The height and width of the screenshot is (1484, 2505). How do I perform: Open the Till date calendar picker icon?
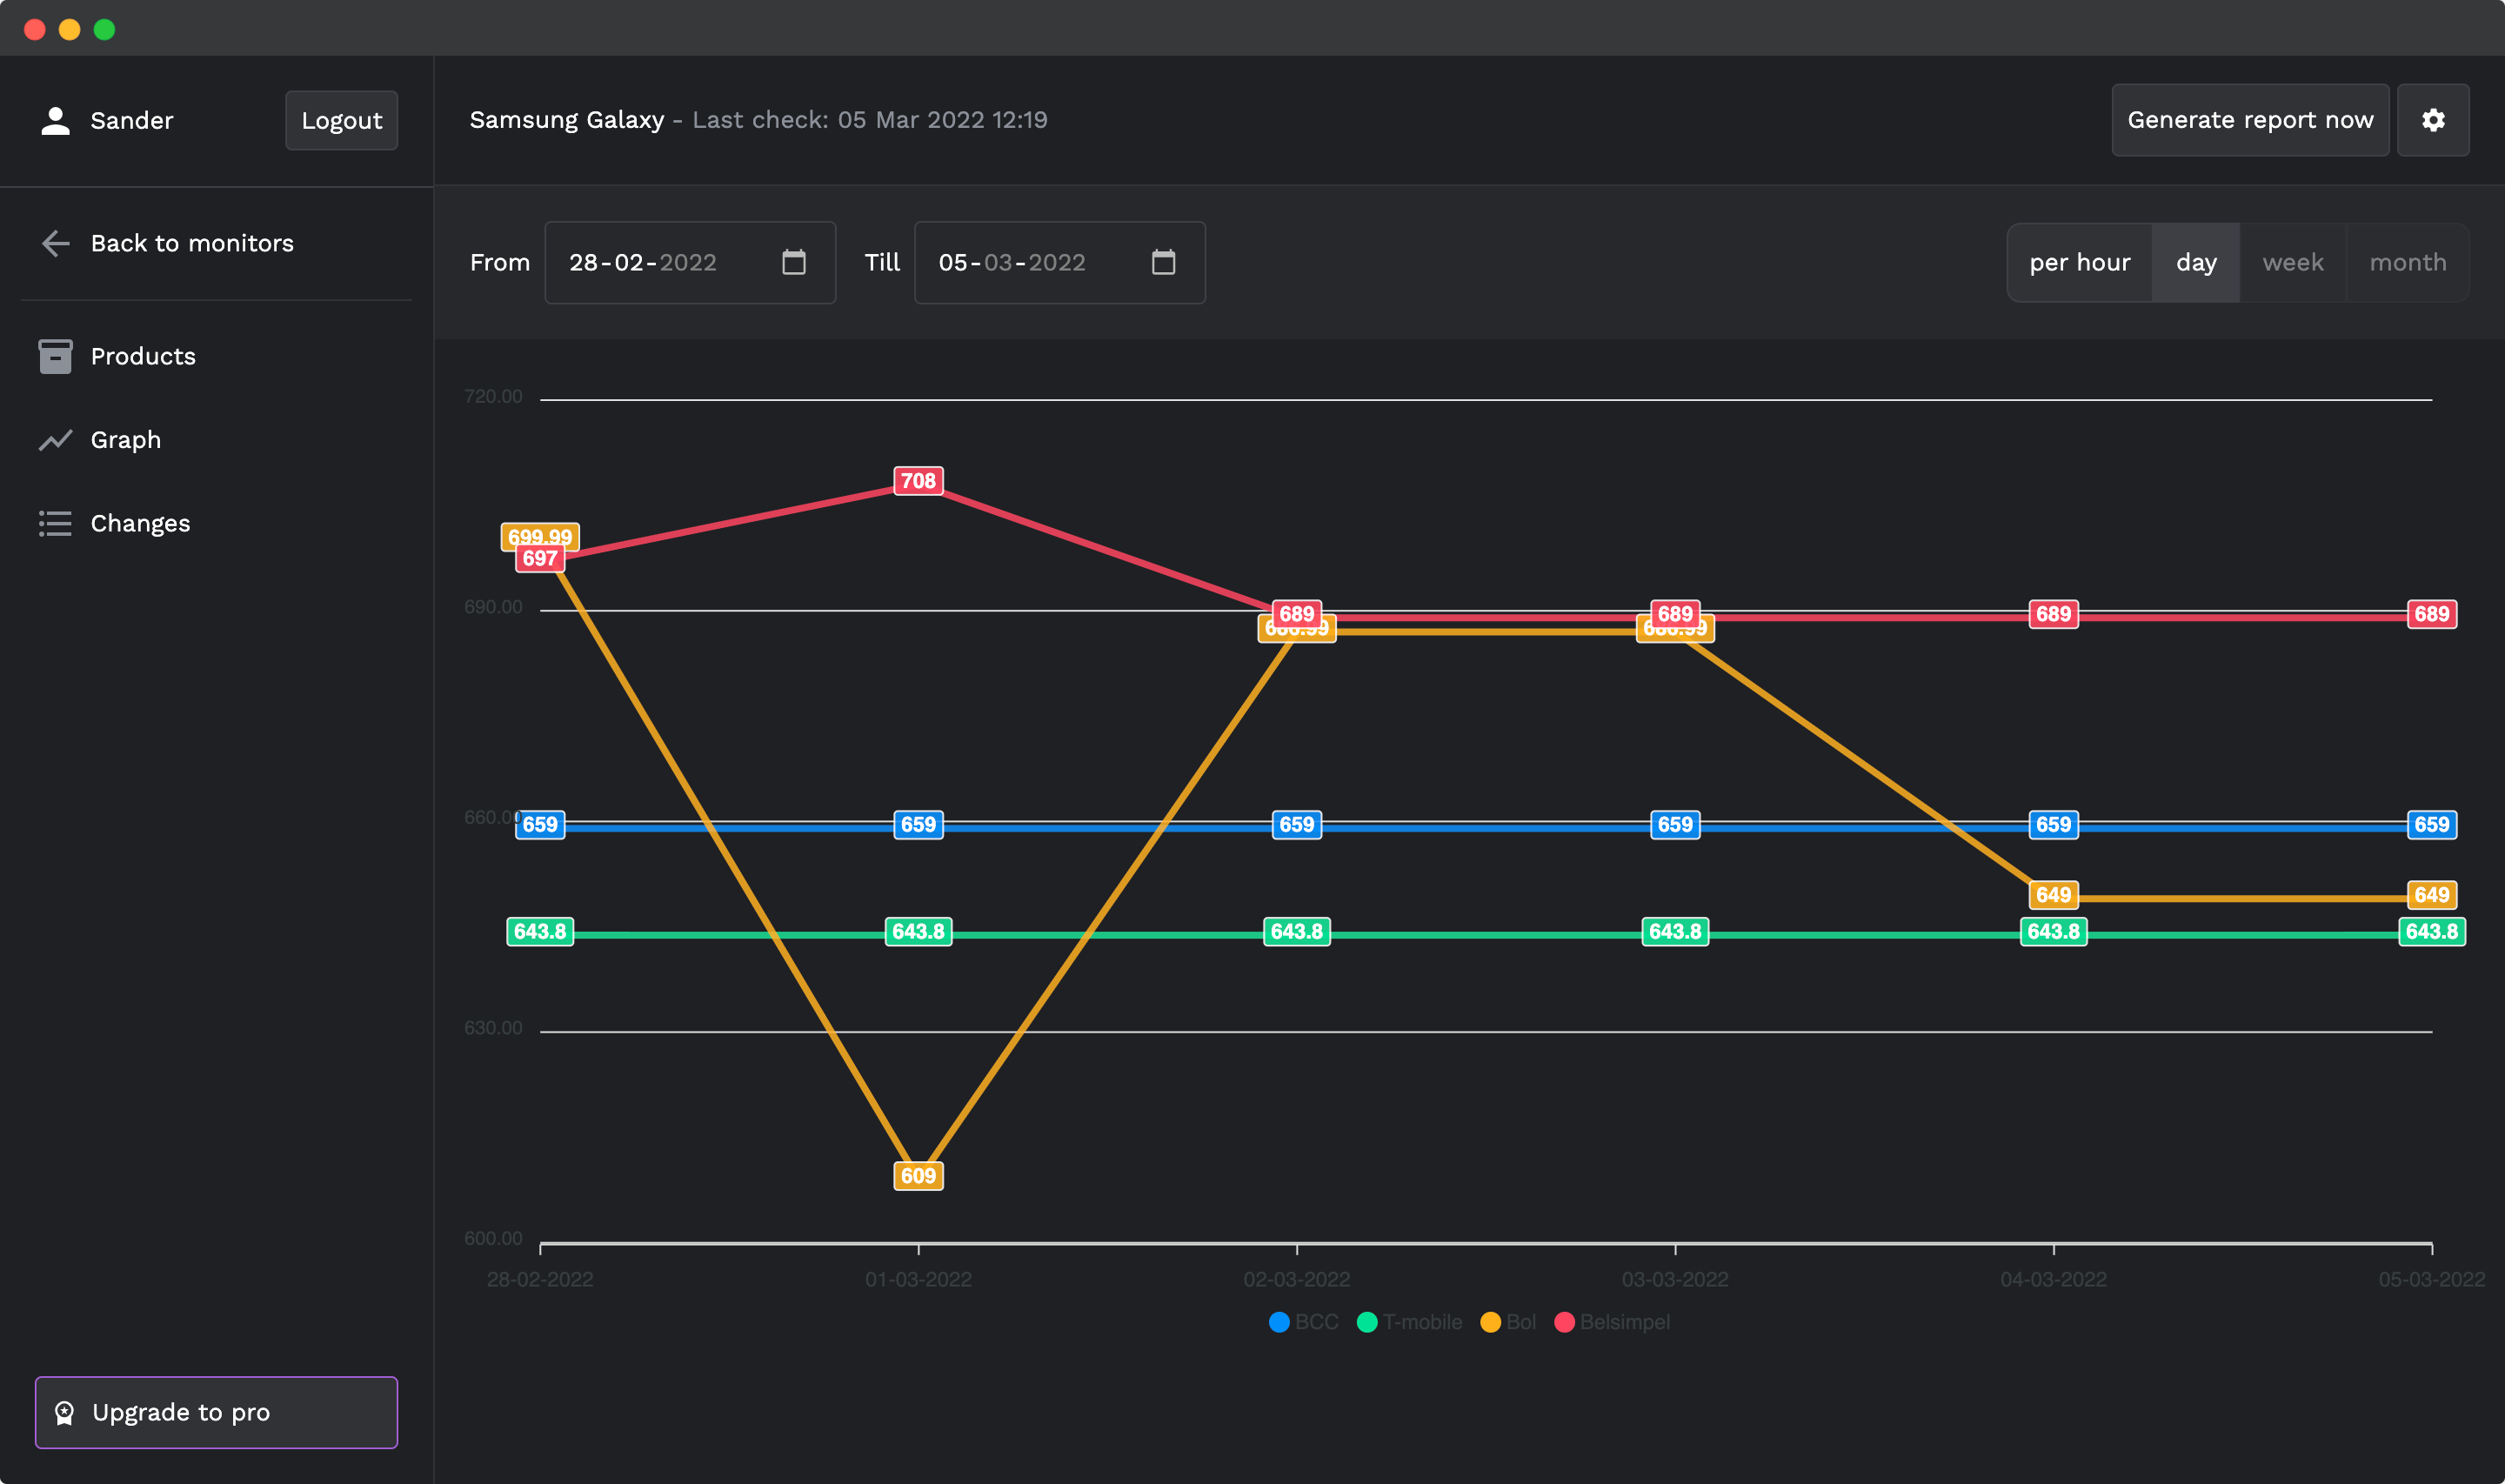tap(1163, 262)
